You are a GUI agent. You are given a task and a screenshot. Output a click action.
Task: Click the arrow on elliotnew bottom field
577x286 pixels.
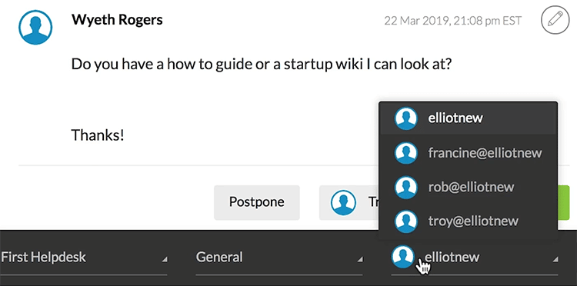555,259
